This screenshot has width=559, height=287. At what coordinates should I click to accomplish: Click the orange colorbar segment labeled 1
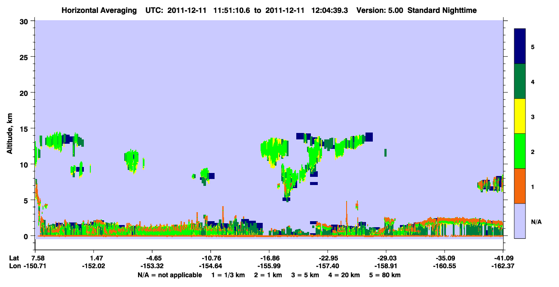(520, 186)
